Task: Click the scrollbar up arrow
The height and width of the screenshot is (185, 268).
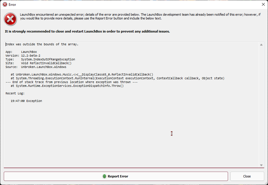Action: click(x=261, y=45)
